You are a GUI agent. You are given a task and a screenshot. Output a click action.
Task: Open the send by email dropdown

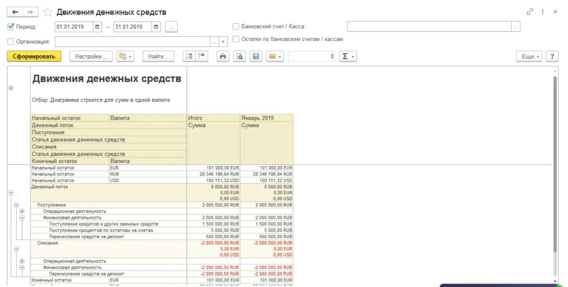click(x=275, y=57)
